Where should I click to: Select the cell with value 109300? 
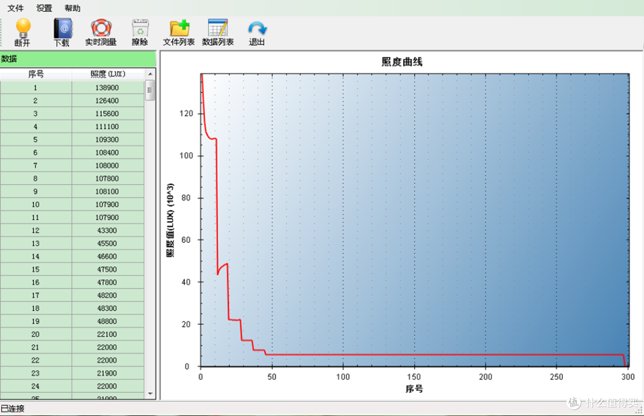point(107,140)
